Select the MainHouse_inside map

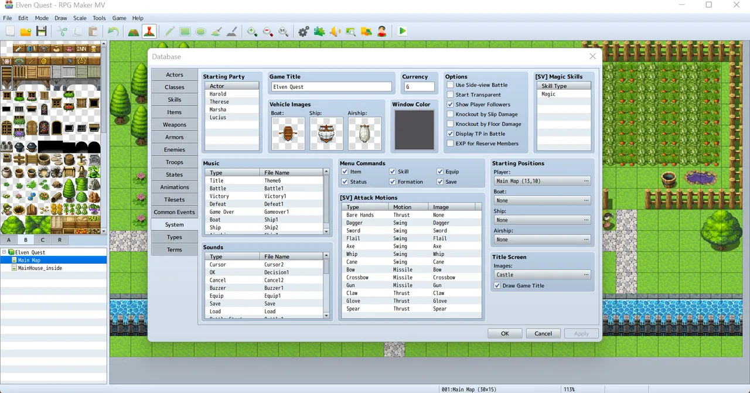click(40, 268)
